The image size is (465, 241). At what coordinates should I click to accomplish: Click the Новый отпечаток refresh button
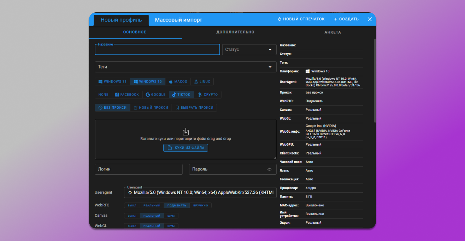[301, 19]
